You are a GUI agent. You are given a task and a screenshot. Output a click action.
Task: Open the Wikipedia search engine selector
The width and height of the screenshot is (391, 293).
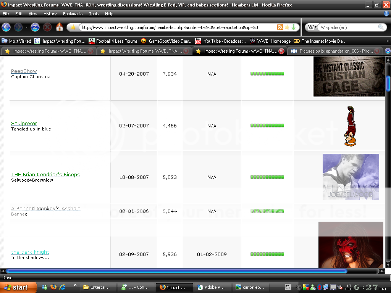pyautogui.click(x=312, y=27)
